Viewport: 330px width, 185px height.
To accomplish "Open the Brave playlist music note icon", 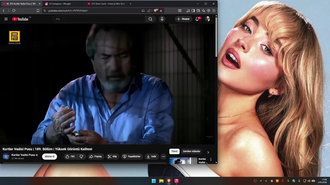I will pos(188,11).
